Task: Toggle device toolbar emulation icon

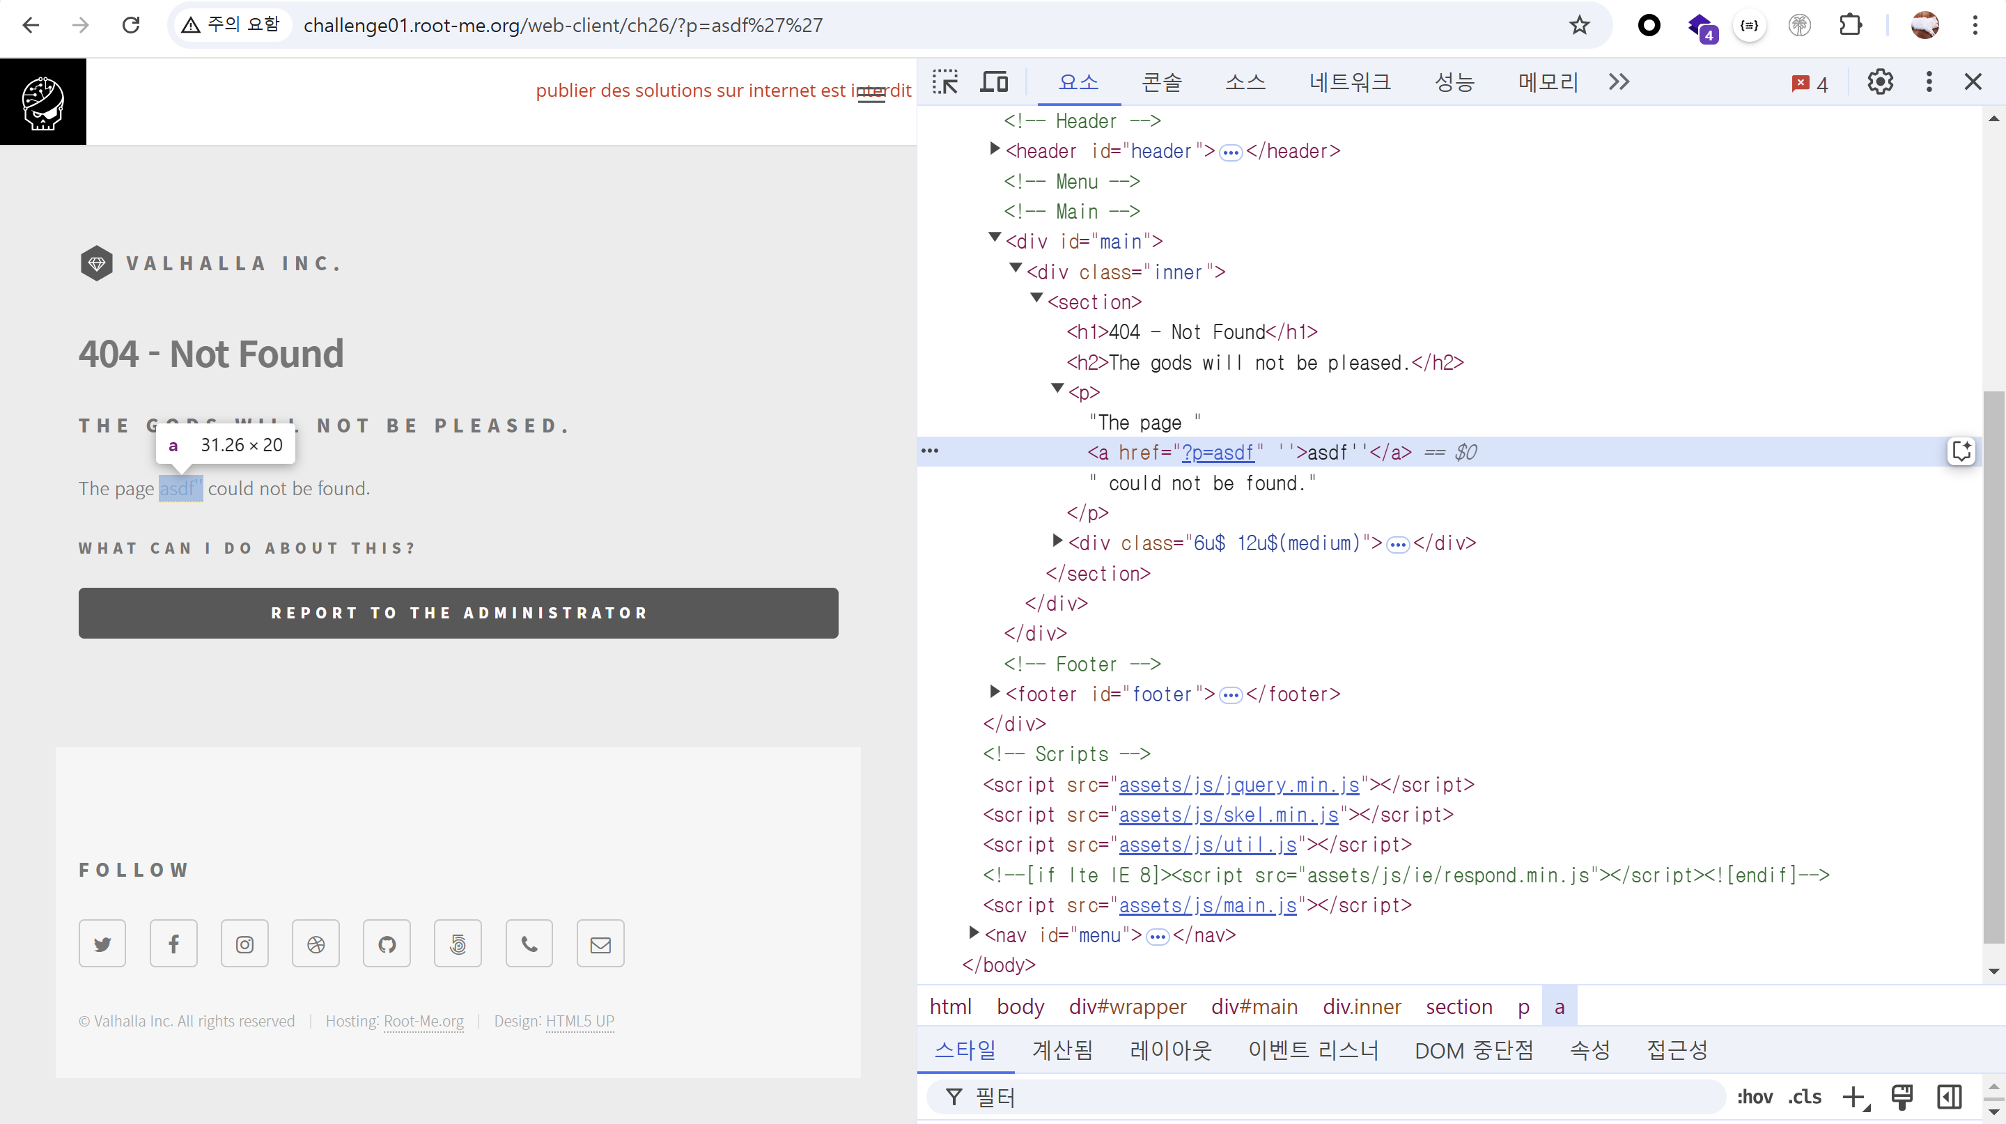Action: click(x=994, y=81)
